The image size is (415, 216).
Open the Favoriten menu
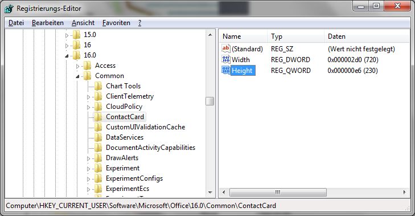116,23
